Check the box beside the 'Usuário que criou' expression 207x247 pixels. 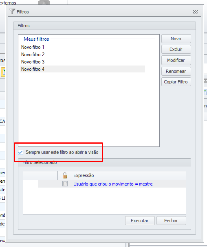tap(65, 184)
